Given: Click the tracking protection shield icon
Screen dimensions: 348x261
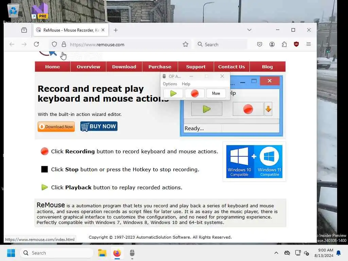Looking at the screenshot, I should 54,45.
